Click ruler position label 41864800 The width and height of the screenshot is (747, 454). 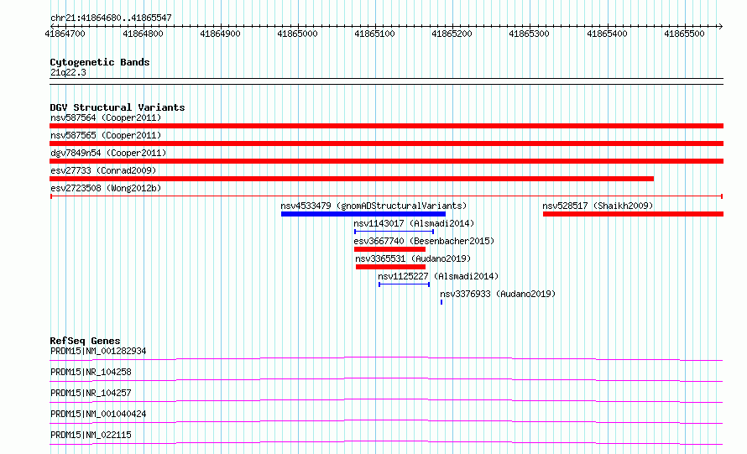143,34
